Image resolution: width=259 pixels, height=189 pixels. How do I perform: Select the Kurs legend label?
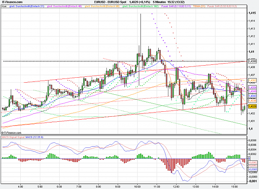click(4, 6)
